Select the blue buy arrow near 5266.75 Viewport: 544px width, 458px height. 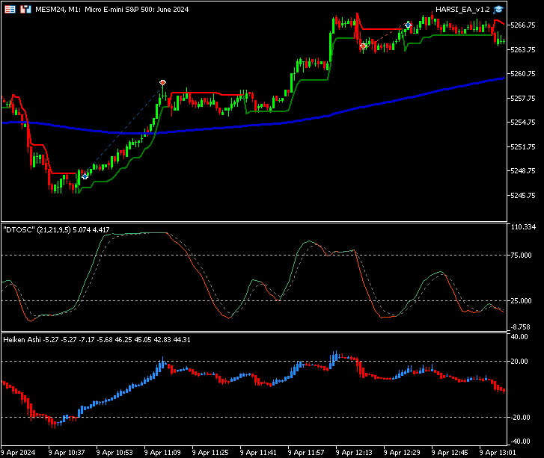tap(409, 25)
